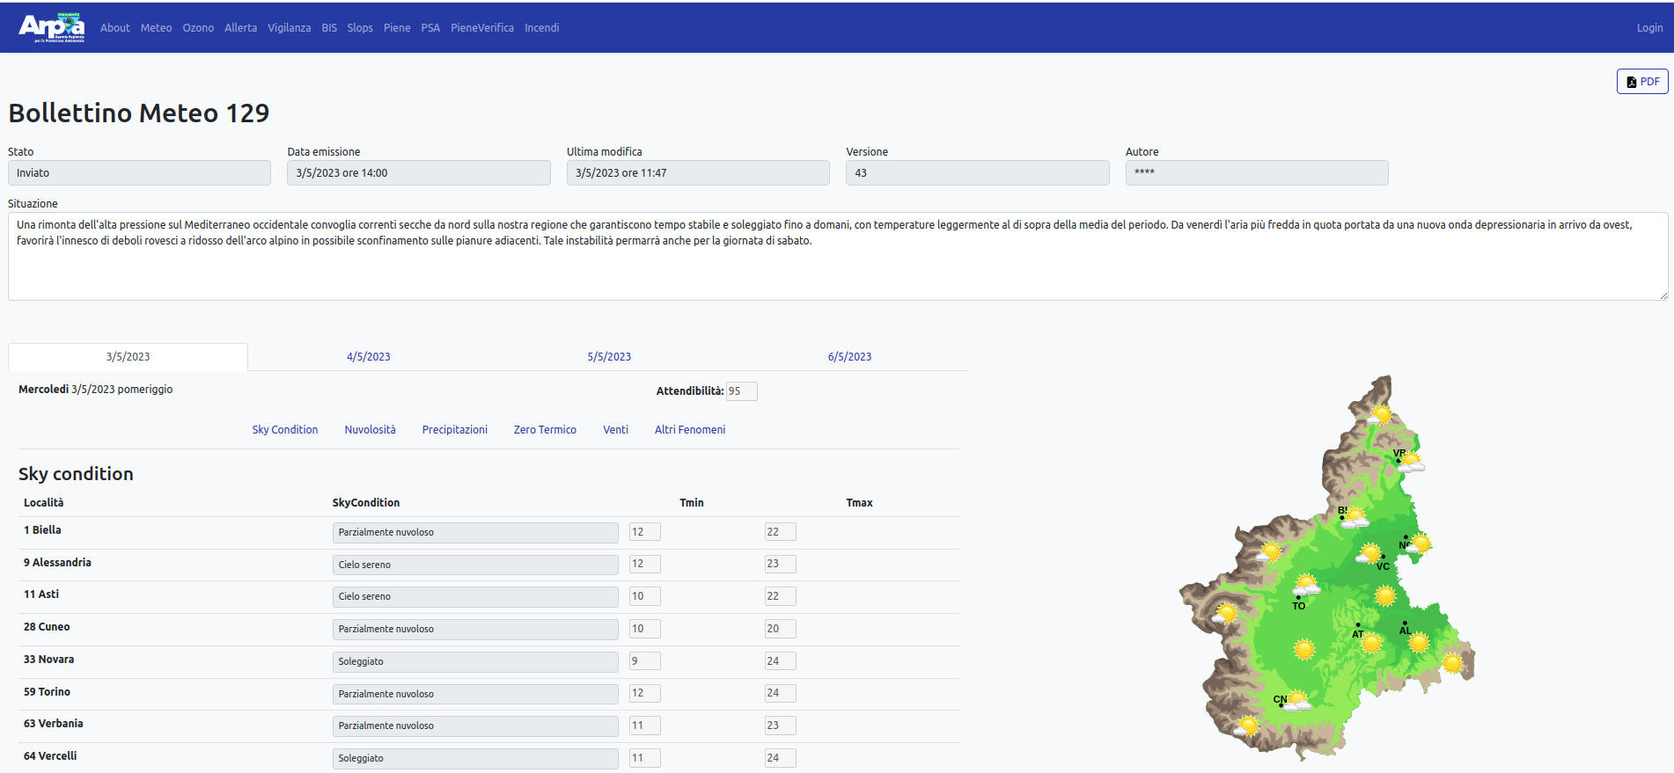Click the 'Bollettino Meteo 129' heading
Screen dimensions: 1674x773
[x=139, y=113]
